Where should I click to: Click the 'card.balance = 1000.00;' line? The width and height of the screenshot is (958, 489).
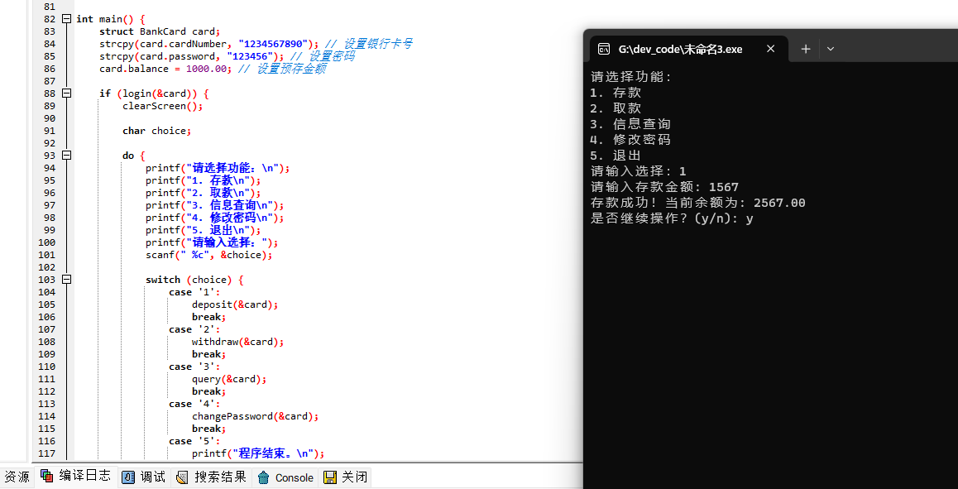165,69
